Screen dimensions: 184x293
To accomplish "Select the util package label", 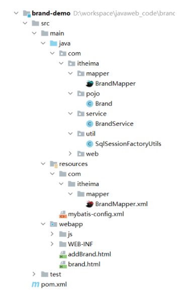I will pyautogui.click(x=90, y=134).
